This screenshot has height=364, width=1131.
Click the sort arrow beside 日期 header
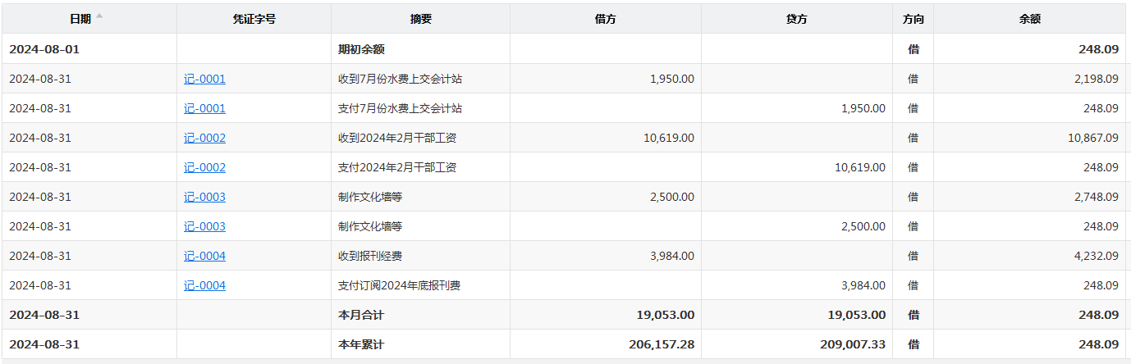(99, 16)
